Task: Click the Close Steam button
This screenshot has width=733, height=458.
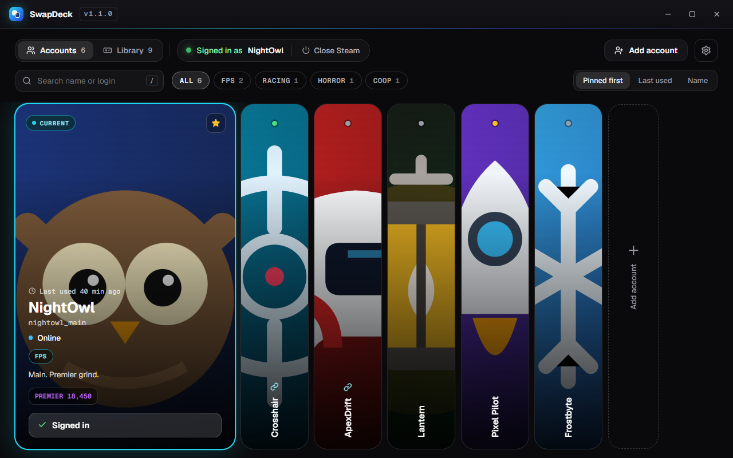Action: 331,50
